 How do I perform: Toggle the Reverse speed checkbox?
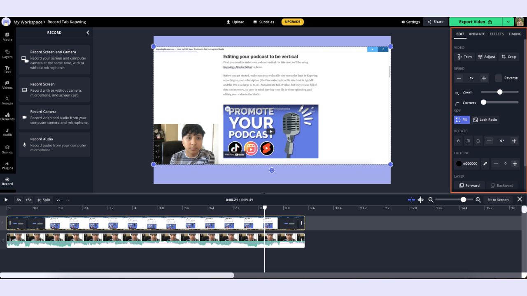(498, 78)
